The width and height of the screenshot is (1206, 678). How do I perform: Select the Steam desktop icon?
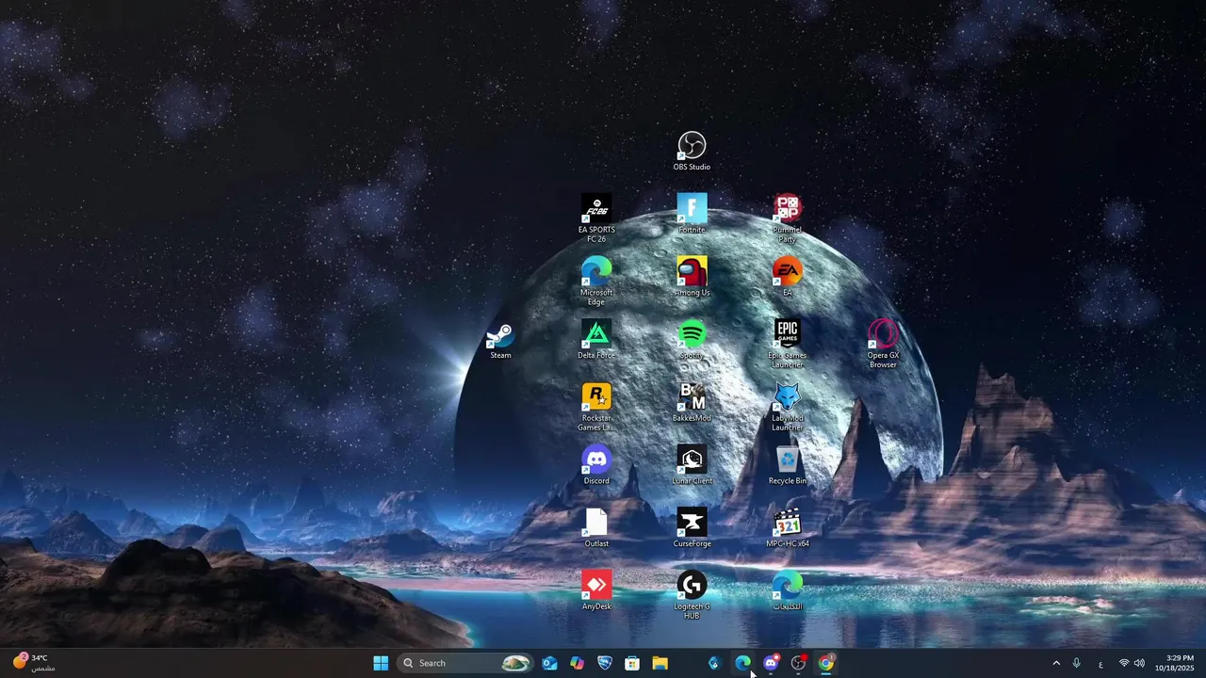pos(500,340)
